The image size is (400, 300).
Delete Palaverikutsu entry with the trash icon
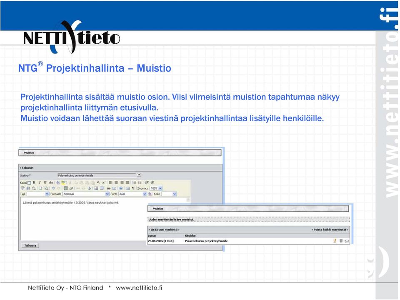[341, 241]
